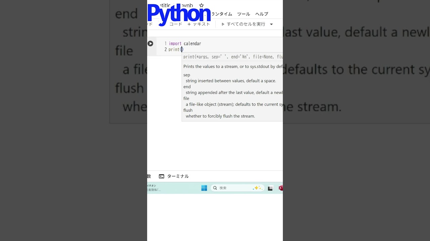Open the ランタイム menu
Image resolution: width=430 pixels, height=241 pixels.
[x=222, y=14]
